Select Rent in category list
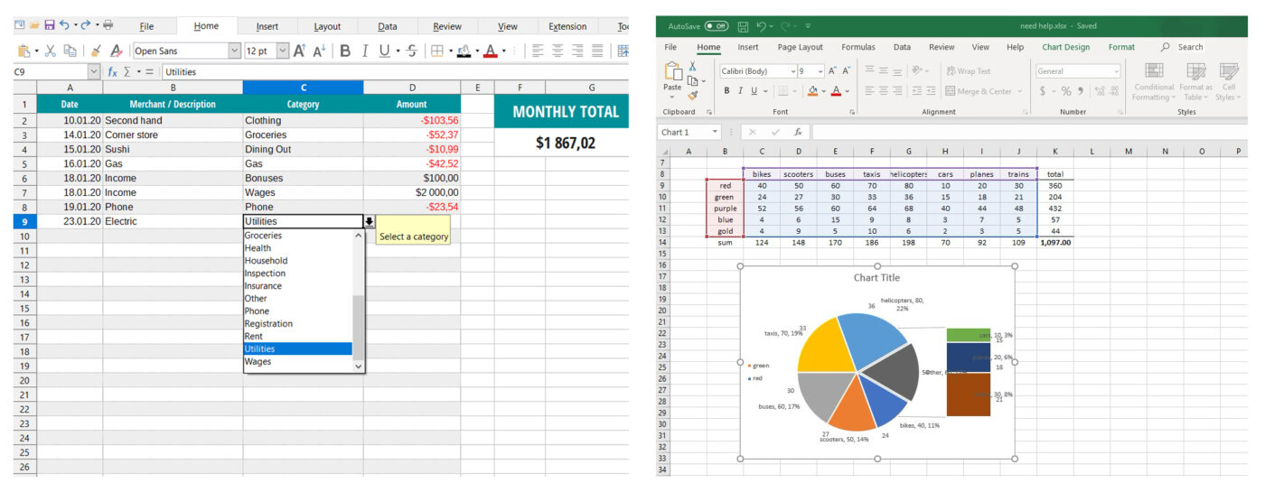Viewport: 1265px width, 492px height. coord(298,337)
